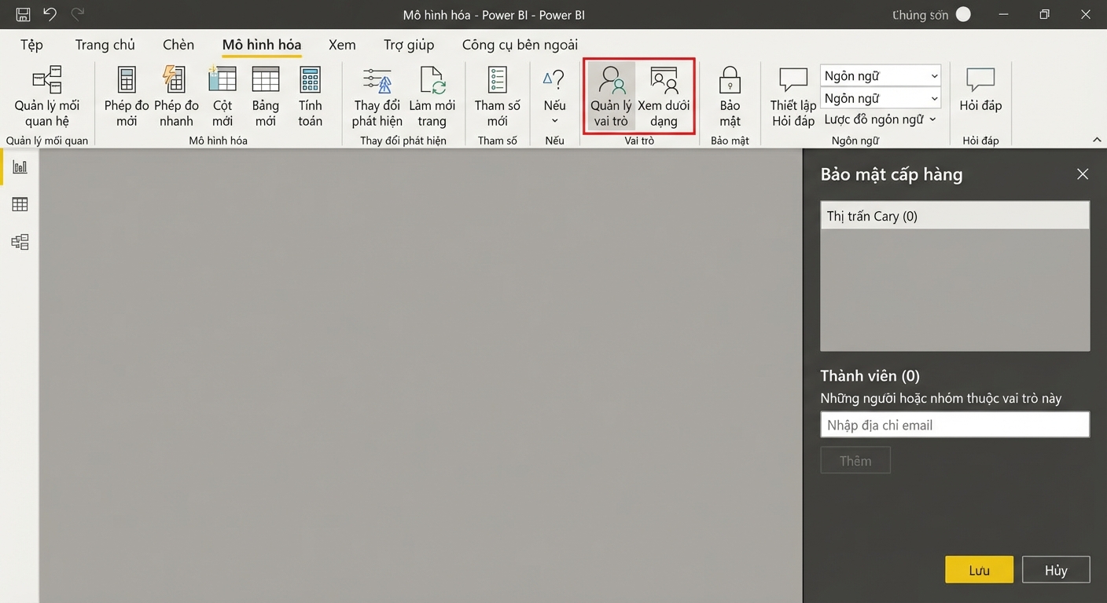Open the Công cụ bên ngoài tab
The width and height of the screenshot is (1107, 603).
pos(520,45)
